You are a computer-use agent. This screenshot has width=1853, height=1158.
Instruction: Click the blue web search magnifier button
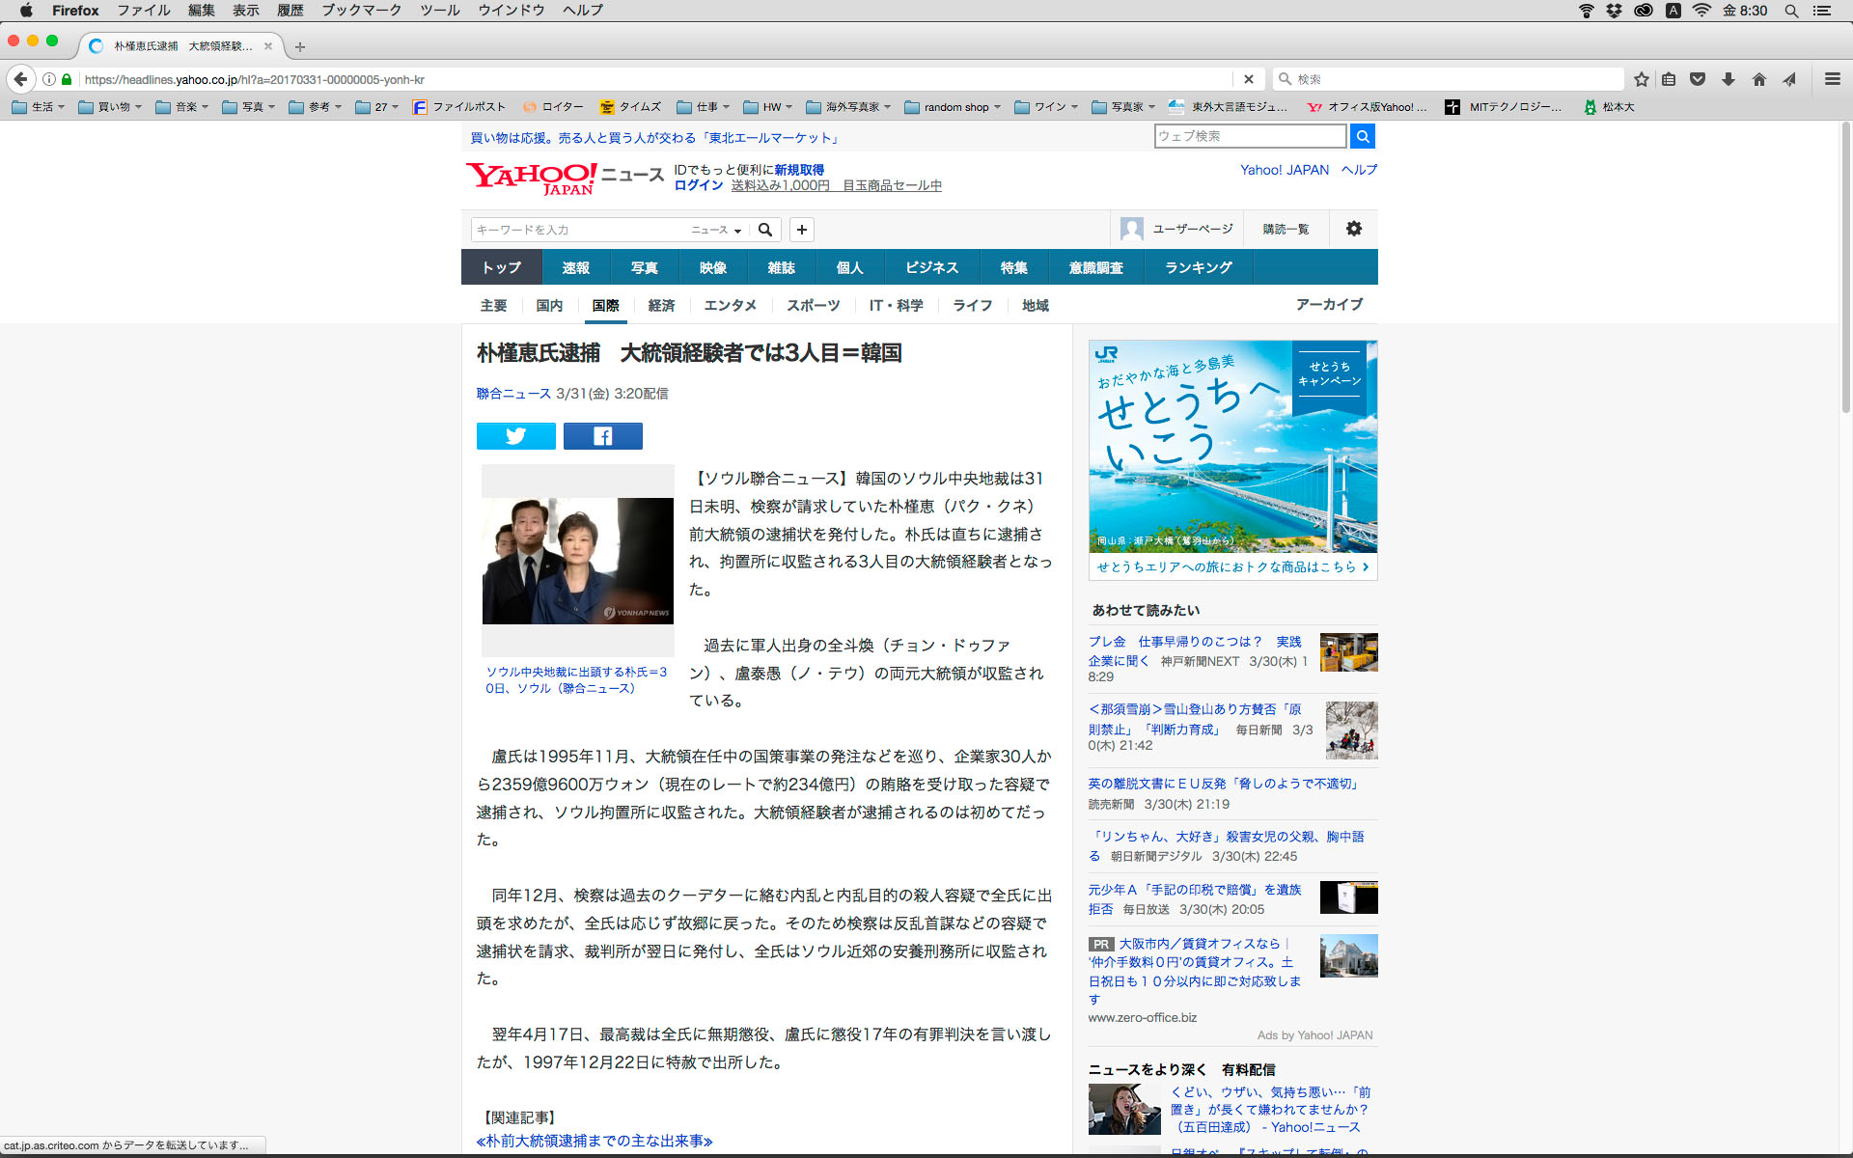coord(1362,136)
